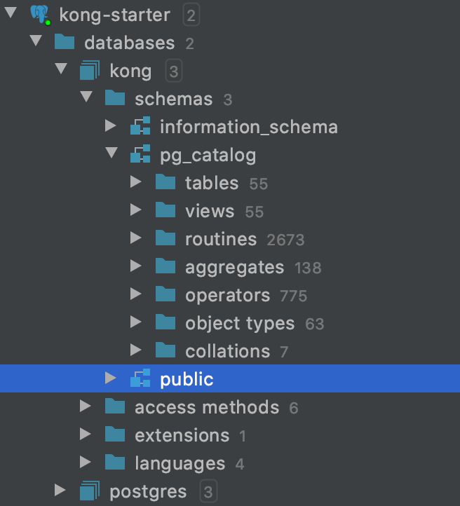Select the operators 775 label
This screenshot has width=460, height=506.
246,296
